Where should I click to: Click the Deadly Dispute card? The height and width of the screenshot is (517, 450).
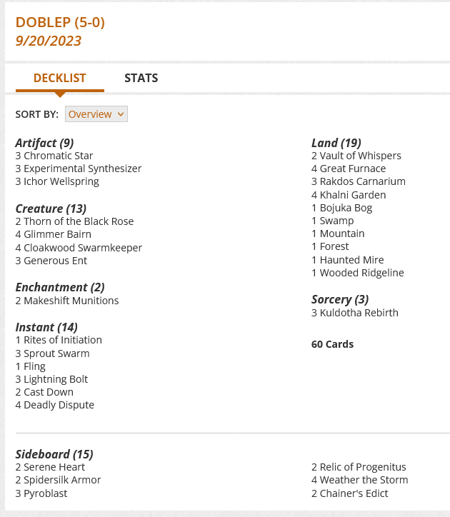pos(59,405)
